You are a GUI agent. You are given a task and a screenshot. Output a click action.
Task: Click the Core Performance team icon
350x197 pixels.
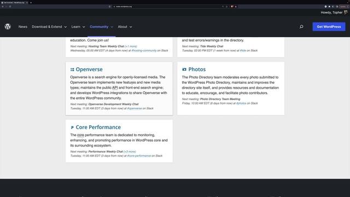(x=72, y=128)
